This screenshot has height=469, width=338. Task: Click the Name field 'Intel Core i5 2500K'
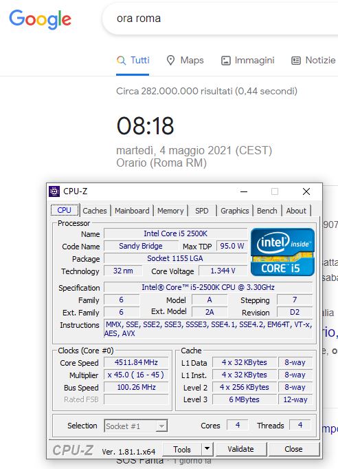175,233
